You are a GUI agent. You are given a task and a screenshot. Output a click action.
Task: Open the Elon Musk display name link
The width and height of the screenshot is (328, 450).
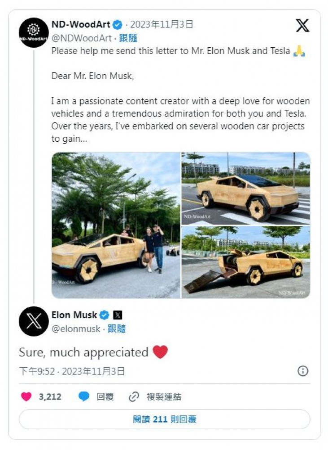pyautogui.click(x=74, y=315)
